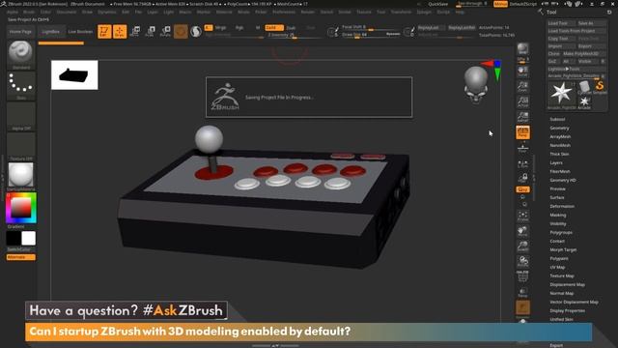Open the Alpha Off selector
This screenshot has height=348, width=618.
[x=21, y=116]
